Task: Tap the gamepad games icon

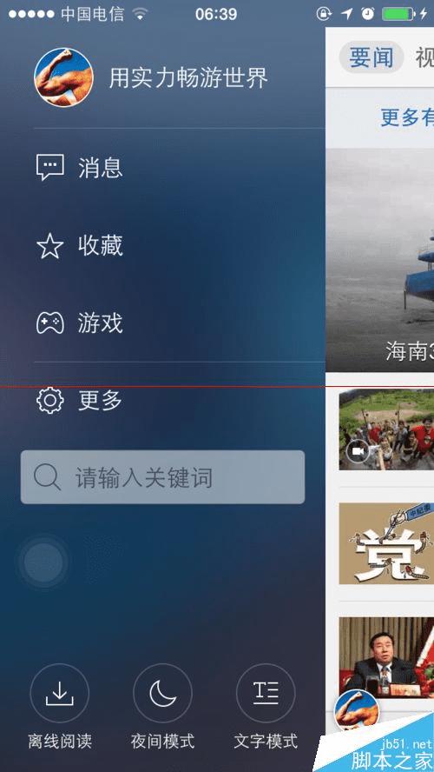Action: click(49, 323)
